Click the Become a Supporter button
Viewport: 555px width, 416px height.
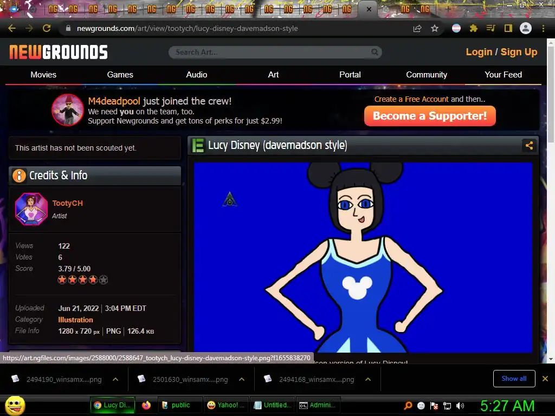pos(430,116)
